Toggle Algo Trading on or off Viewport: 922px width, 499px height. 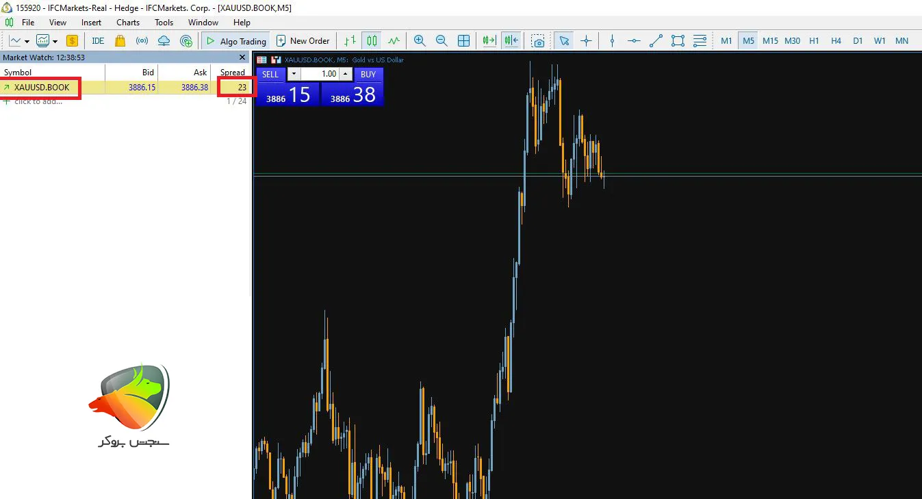pyautogui.click(x=236, y=41)
